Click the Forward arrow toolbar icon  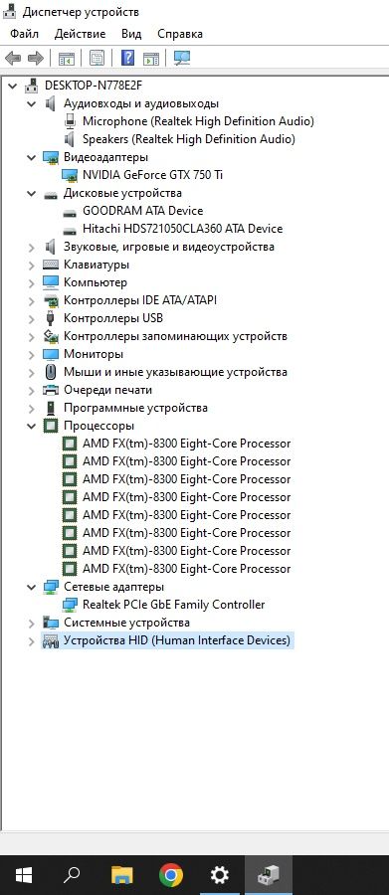[36, 59]
